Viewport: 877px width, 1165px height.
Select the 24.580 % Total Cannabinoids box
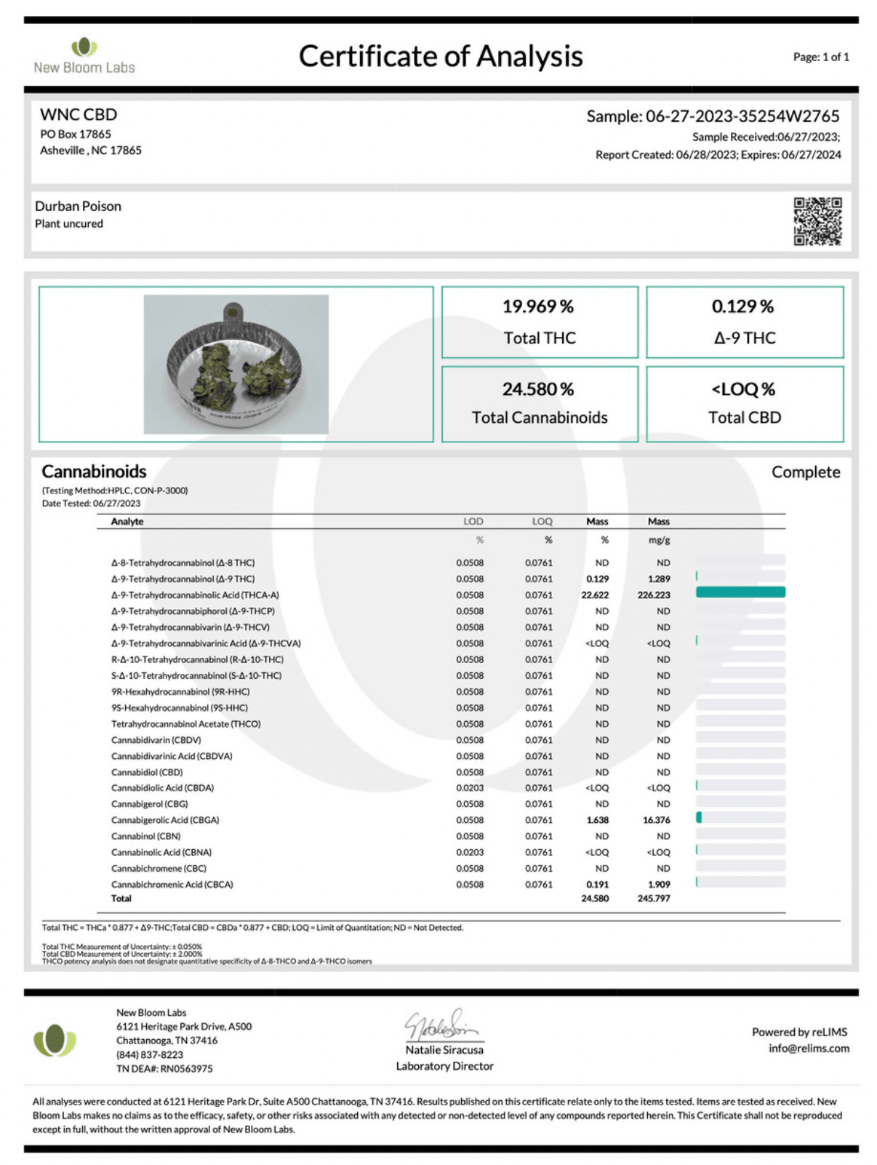pos(539,403)
